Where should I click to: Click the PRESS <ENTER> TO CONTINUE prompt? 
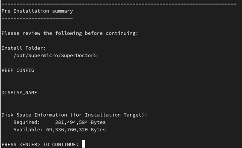(x=40, y=145)
